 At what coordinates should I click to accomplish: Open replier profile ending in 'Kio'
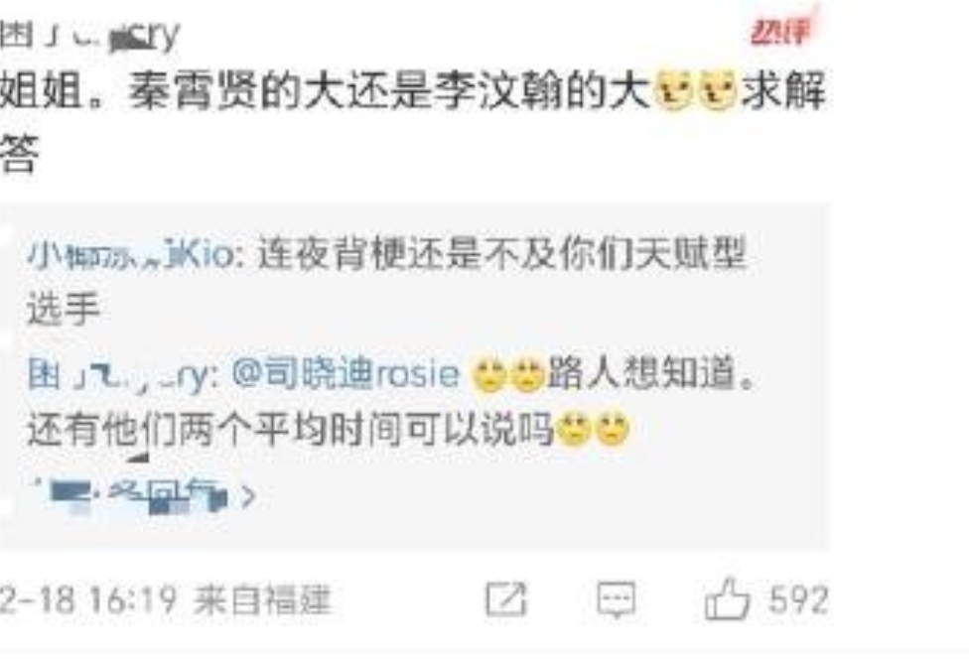[131, 254]
